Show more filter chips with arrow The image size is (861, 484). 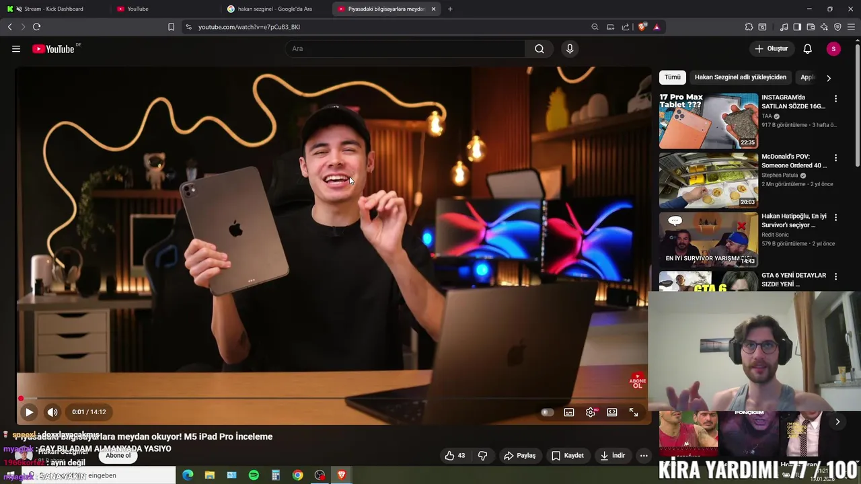pos(829,78)
